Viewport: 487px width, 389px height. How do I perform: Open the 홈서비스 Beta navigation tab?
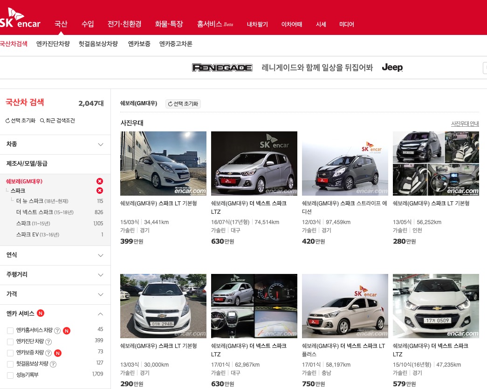point(215,24)
